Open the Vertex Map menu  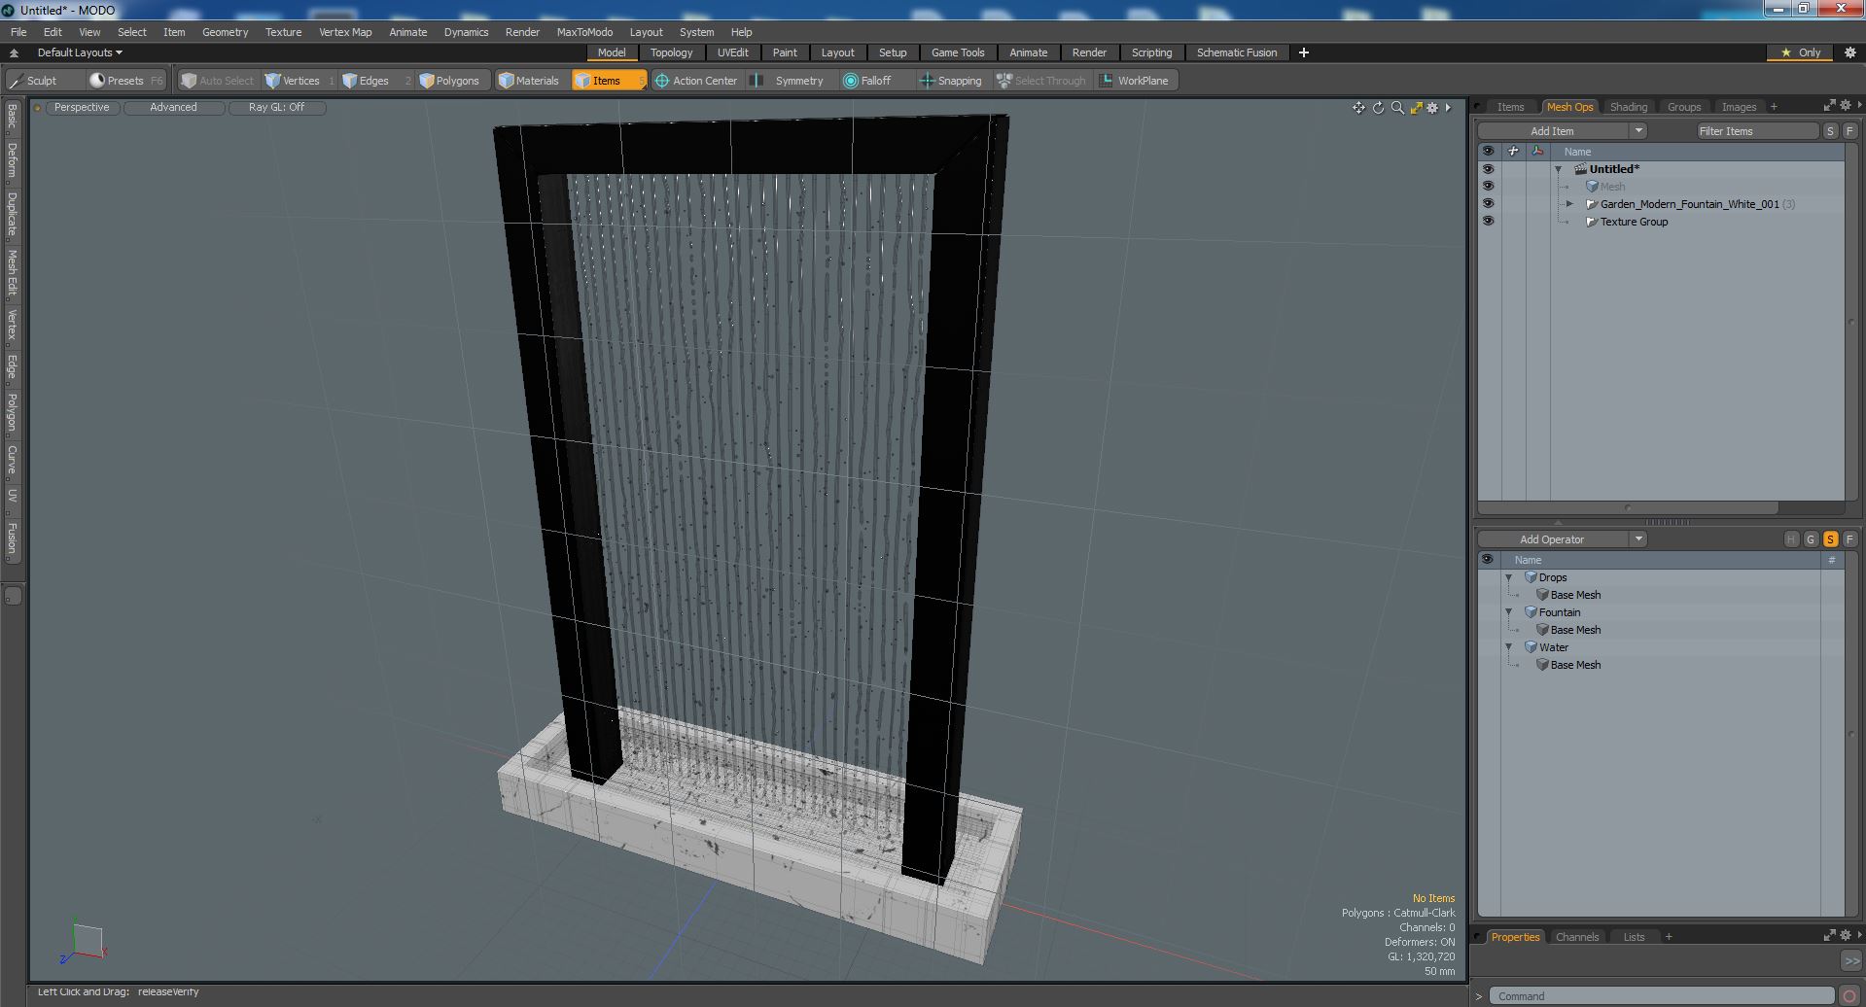pyautogui.click(x=345, y=32)
